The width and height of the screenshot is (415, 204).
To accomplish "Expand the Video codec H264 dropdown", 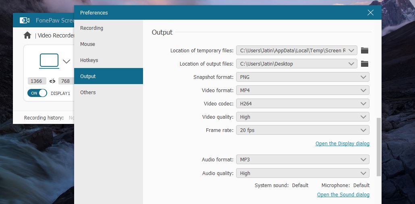I will click(302, 103).
